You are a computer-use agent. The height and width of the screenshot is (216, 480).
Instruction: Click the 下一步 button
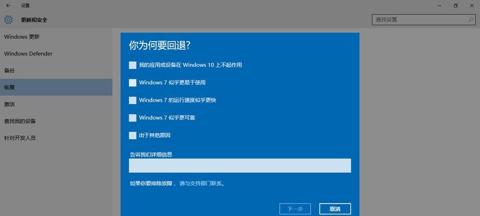point(295,209)
